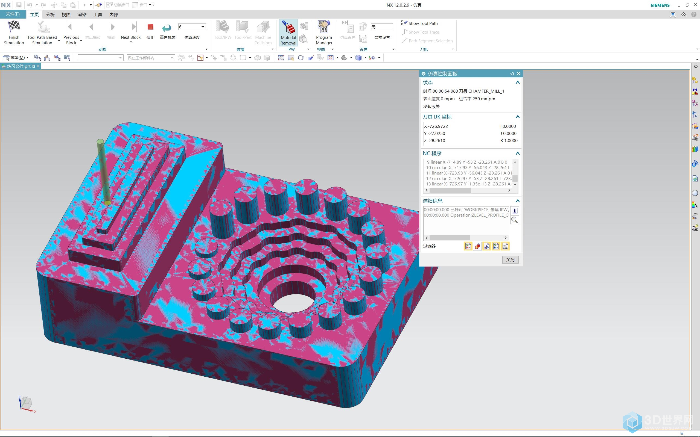Click the X close icon of 仿真控制面板 panel
Screen dimensions: 700x437
tap(518, 74)
